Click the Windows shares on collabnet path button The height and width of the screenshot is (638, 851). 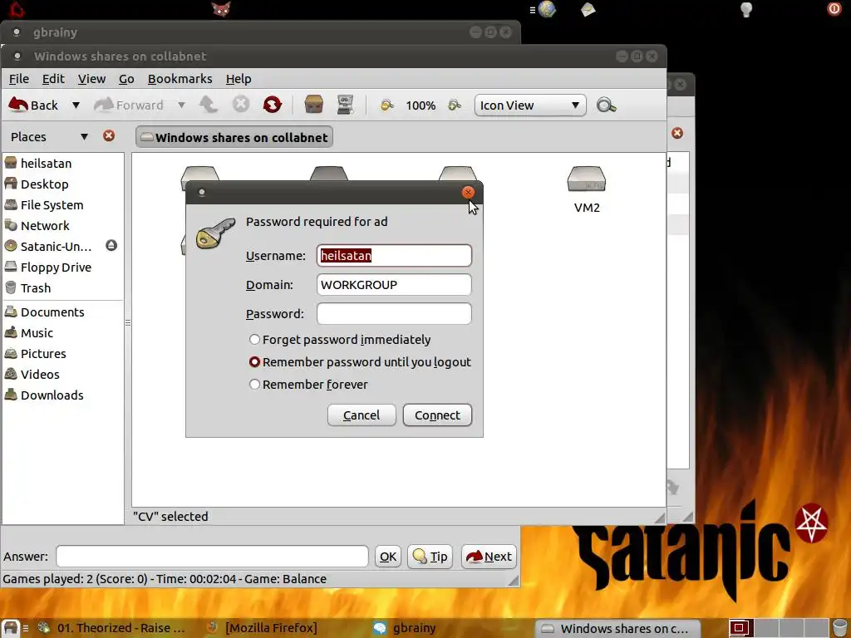pos(234,137)
